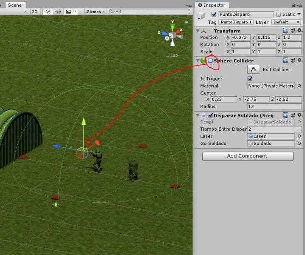Click Position X field
The height and width of the screenshot is (255, 305).
pyautogui.click(x=240, y=37)
